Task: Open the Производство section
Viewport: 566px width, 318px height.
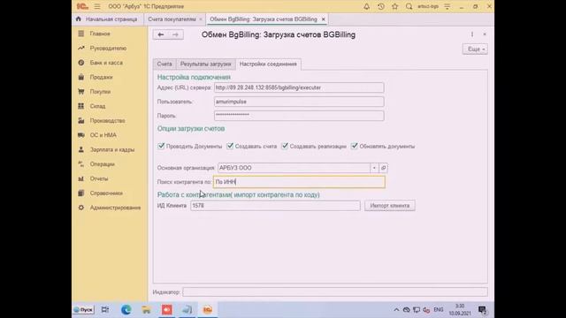Action: point(107,120)
